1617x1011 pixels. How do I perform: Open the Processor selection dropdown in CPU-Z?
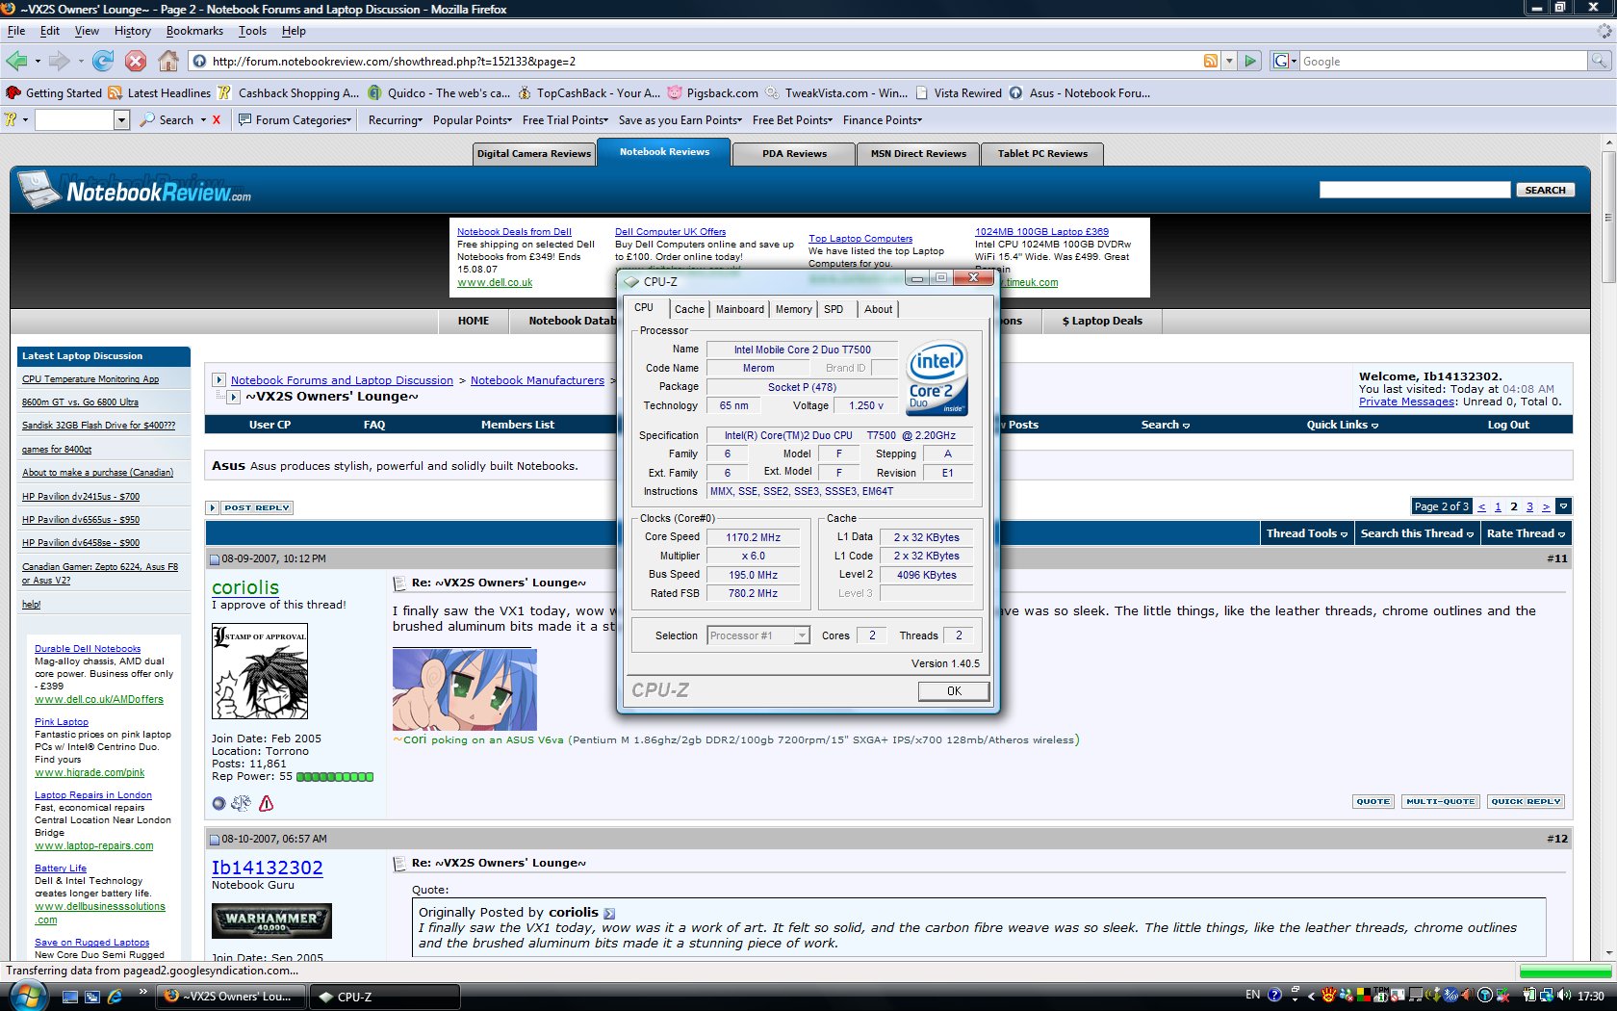point(802,635)
